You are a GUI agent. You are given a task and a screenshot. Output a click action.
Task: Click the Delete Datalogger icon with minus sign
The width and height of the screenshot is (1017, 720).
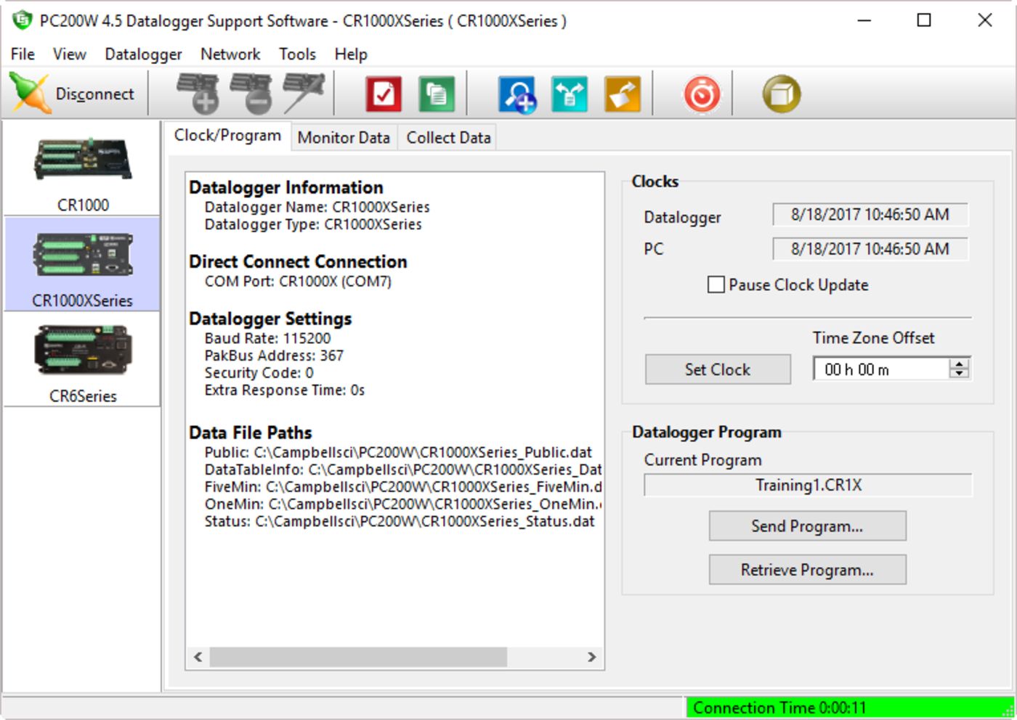point(251,94)
